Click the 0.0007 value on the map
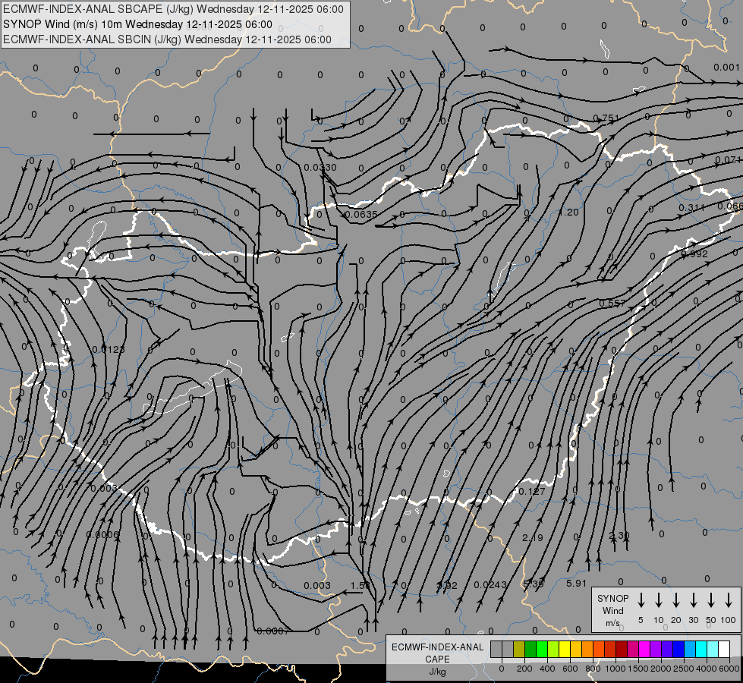 [273, 631]
